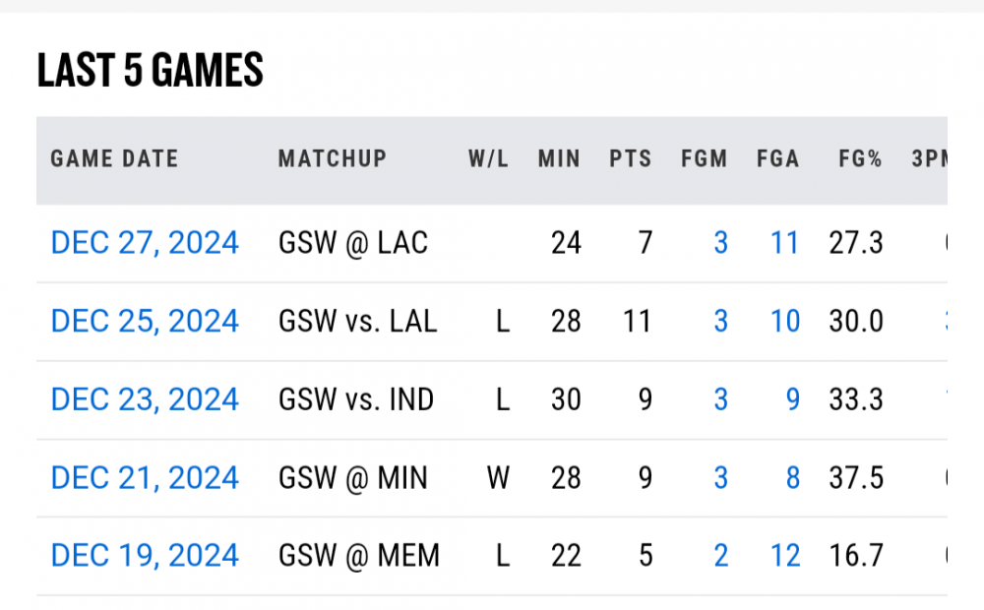Click the DEC 23, 2024 game date
Image resolution: width=984 pixels, height=610 pixels.
tap(145, 400)
